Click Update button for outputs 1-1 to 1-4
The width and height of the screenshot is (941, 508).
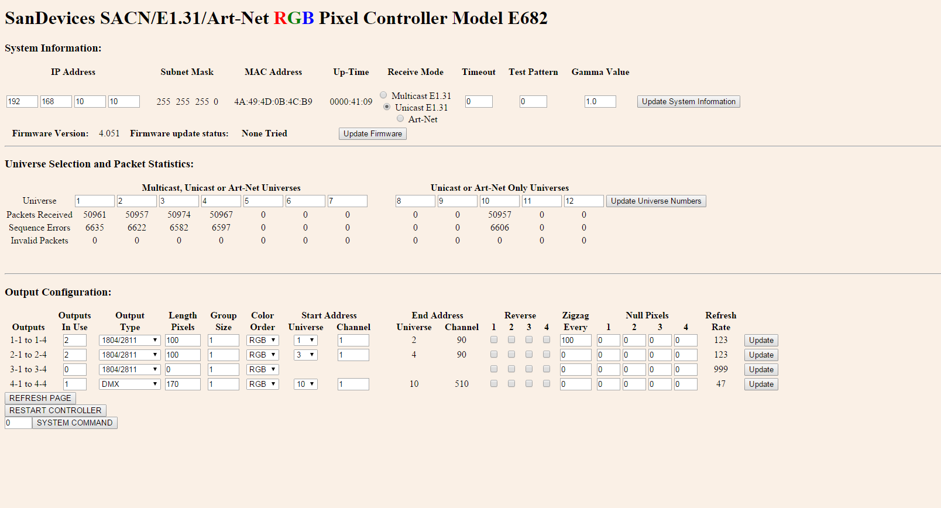[761, 340]
